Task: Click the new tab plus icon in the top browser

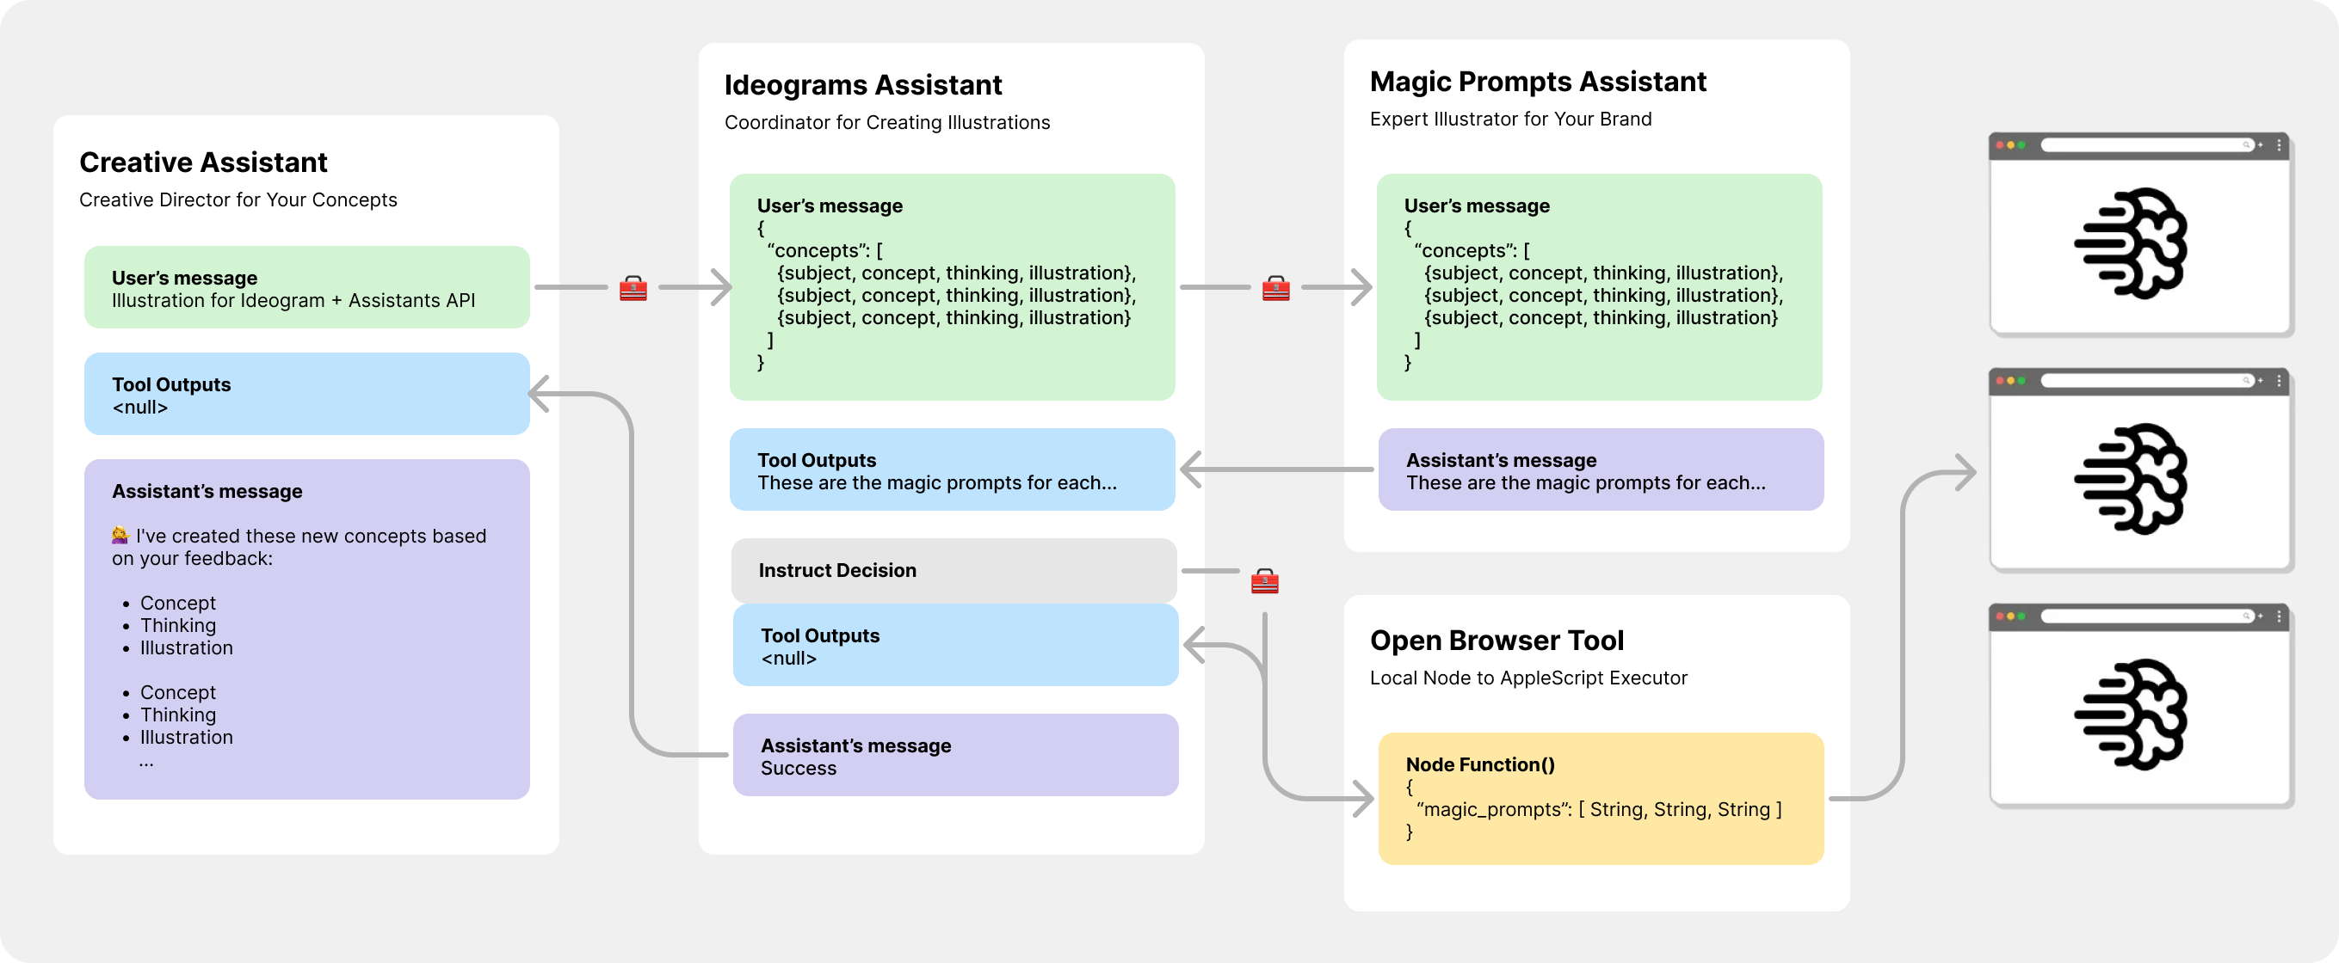Action: [2260, 145]
